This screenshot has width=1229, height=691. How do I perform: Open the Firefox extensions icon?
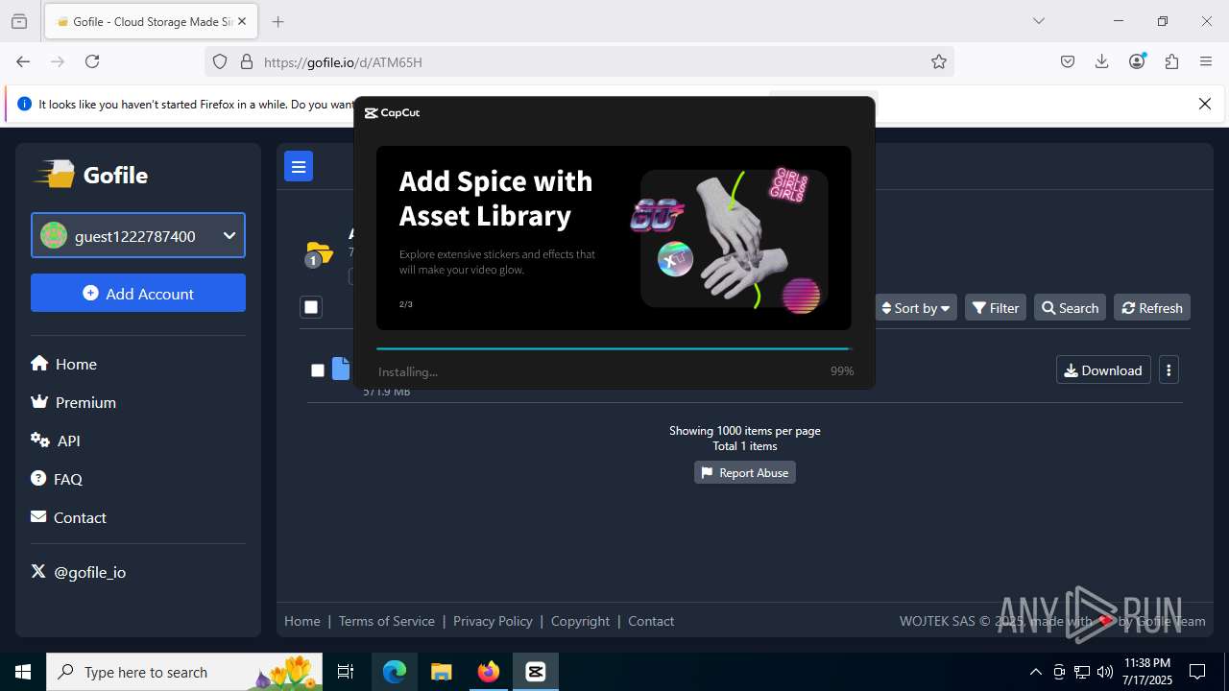[1171, 61]
